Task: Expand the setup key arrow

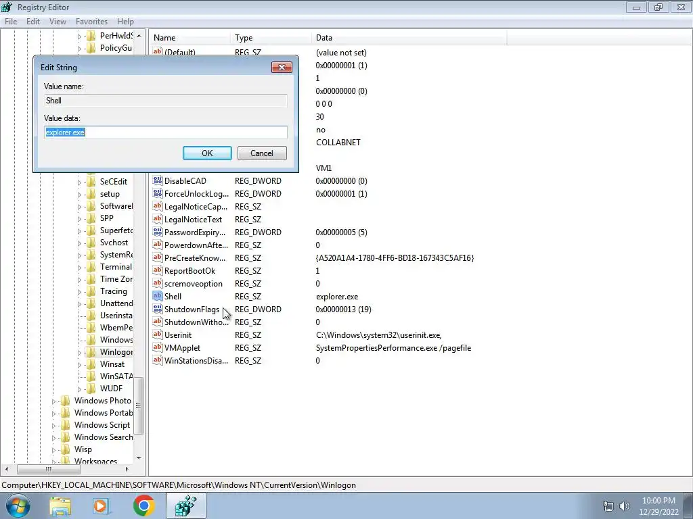Action: [79, 194]
